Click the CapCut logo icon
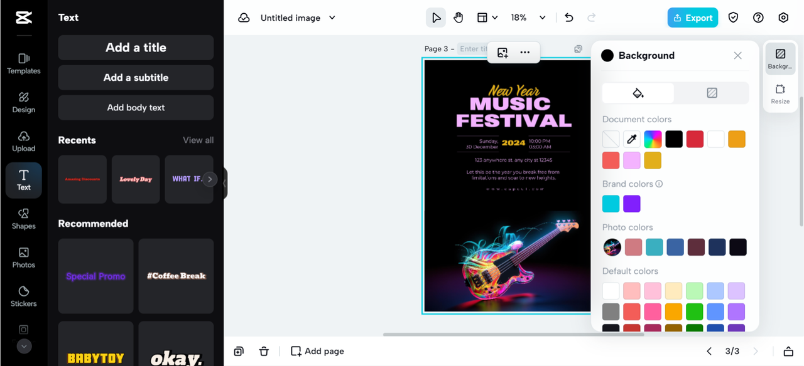804x366 pixels. (x=24, y=18)
